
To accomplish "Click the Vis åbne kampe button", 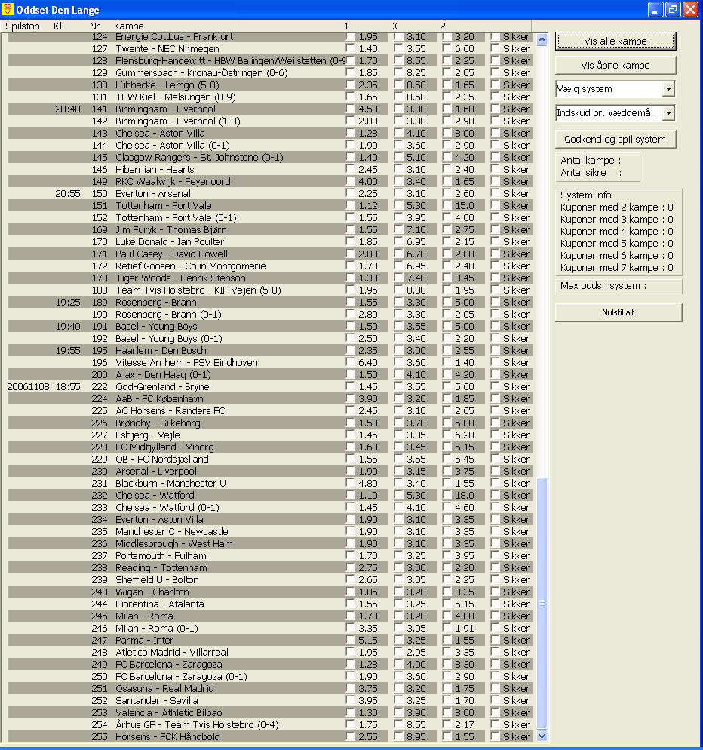I will point(616,65).
